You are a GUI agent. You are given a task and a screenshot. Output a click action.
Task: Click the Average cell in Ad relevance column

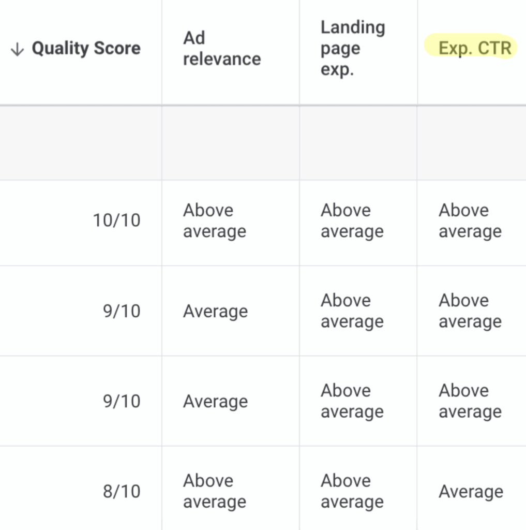(215, 311)
